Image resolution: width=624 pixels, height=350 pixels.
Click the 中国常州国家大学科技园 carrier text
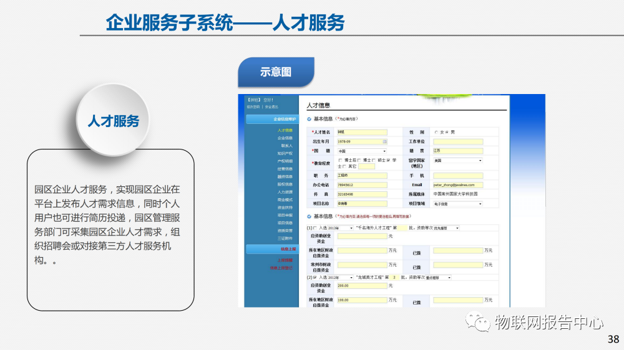click(x=456, y=194)
